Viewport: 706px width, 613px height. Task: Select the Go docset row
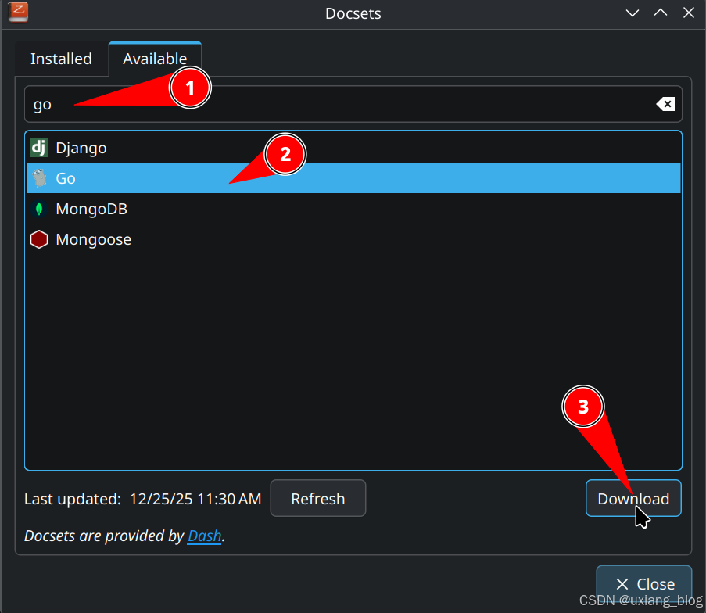coord(353,178)
